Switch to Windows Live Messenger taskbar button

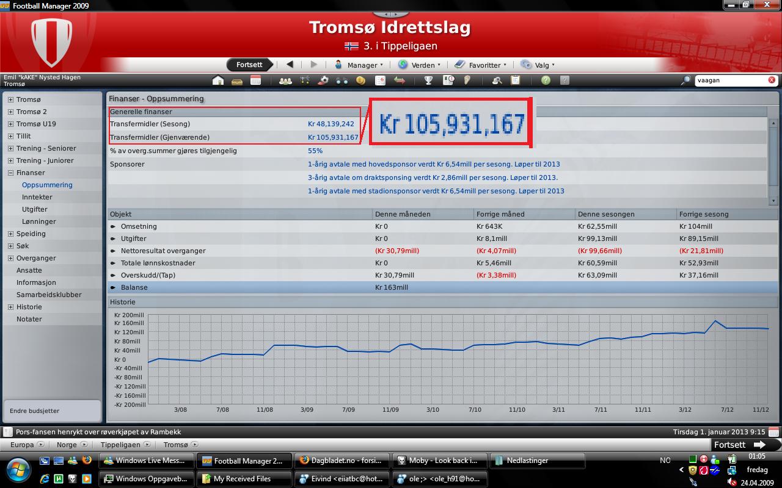[x=147, y=461]
